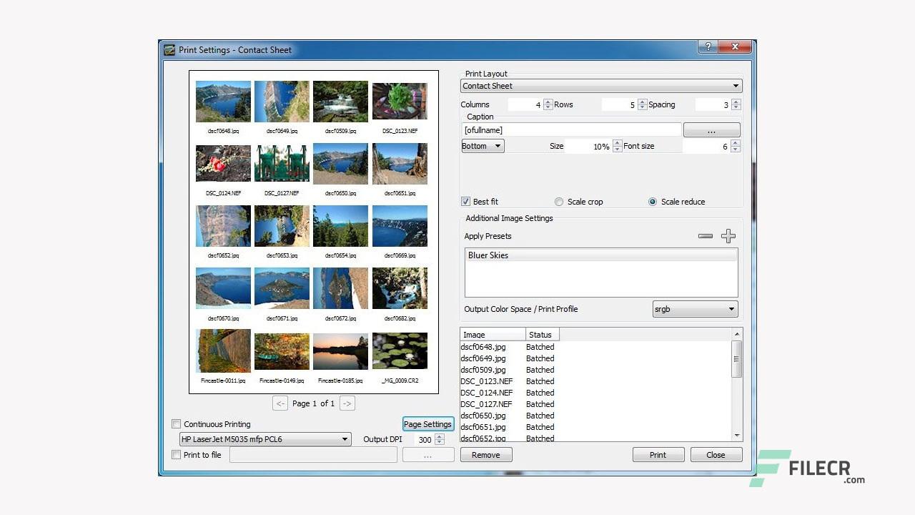Open the caption position Bottom dropdown
The image size is (915, 515).
(483, 146)
